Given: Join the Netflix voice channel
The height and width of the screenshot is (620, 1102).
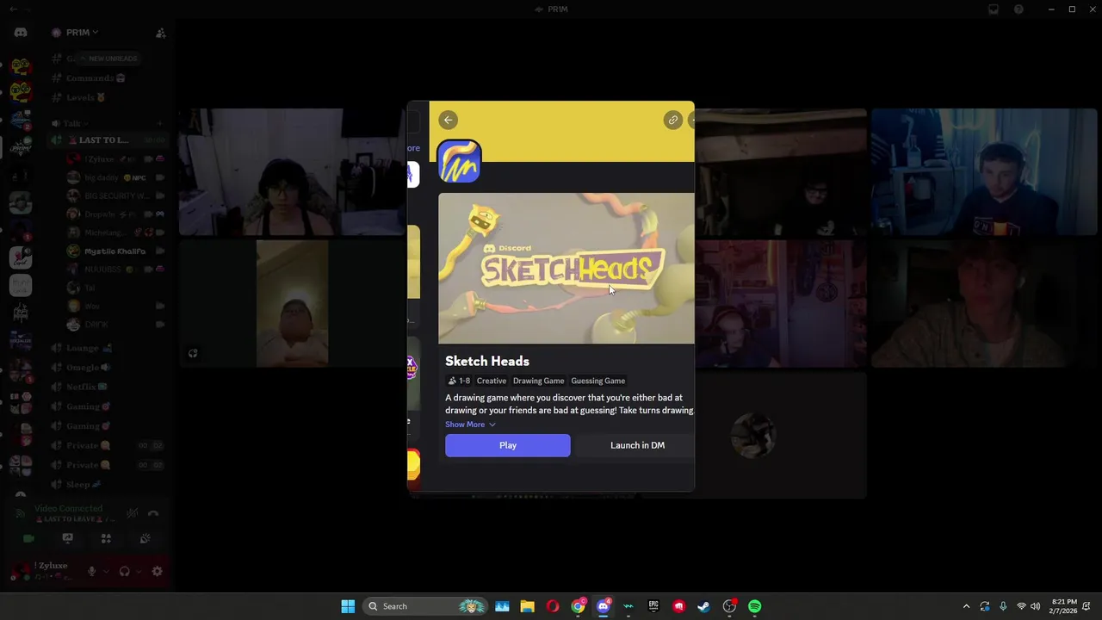Looking at the screenshot, I should 81,387.
